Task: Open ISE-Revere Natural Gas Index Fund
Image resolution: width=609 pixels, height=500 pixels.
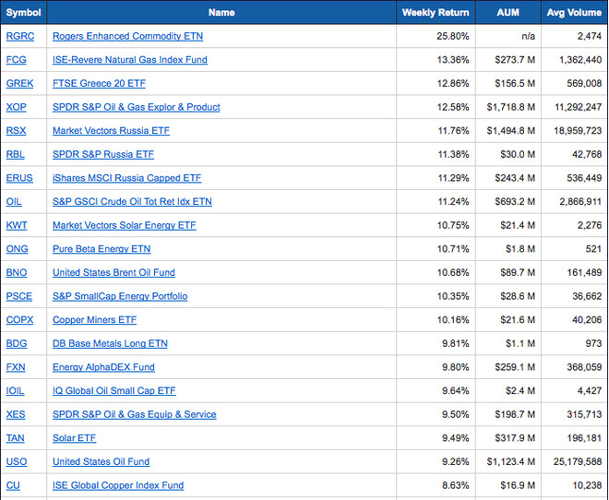Action: pos(130,60)
